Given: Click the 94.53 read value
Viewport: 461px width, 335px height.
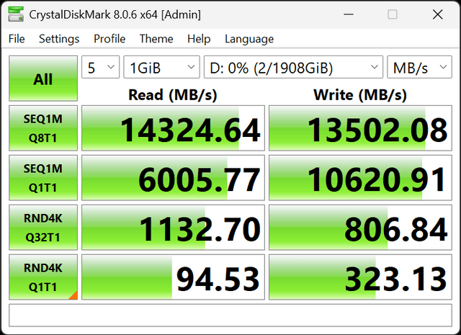Looking at the screenshot, I should coord(173,277).
